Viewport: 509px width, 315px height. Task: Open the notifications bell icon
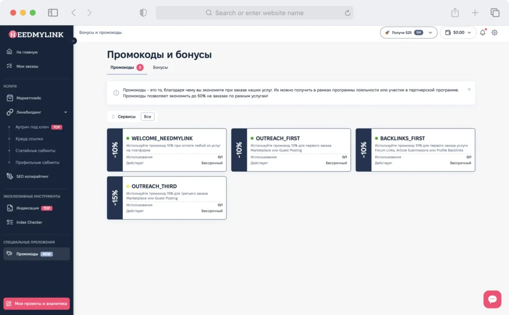point(483,32)
